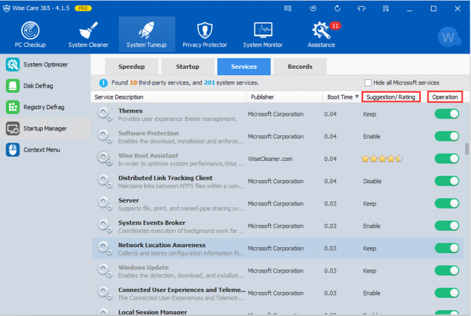Click Operation column header
Viewport: 471px width, 316px height.
click(x=445, y=97)
